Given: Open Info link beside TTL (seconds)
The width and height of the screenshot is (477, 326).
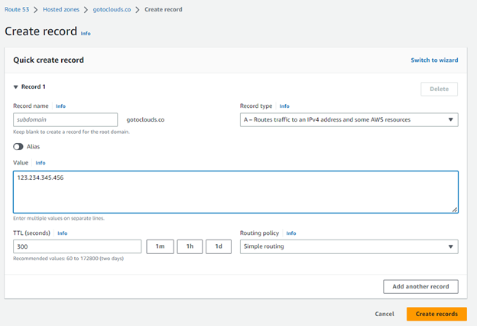Looking at the screenshot, I should pyautogui.click(x=63, y=233).
